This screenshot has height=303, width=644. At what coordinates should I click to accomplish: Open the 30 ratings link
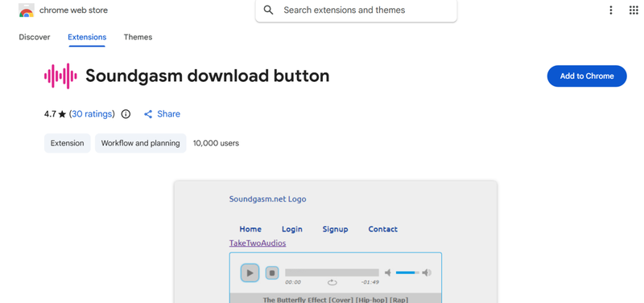92,114
